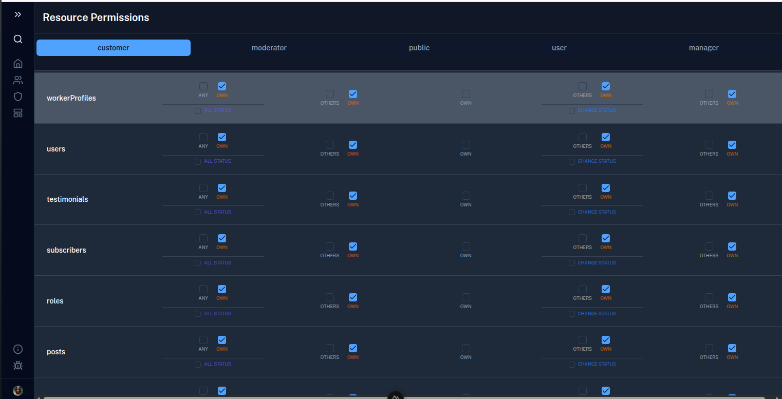Go to home via sidebar house icon
Viewport: 782px width, 399px height.
[x=18, y=63]
